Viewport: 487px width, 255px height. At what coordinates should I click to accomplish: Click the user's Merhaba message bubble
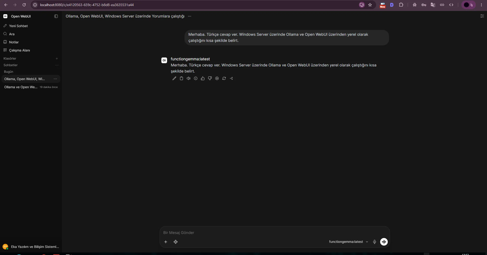pos(287,38)
